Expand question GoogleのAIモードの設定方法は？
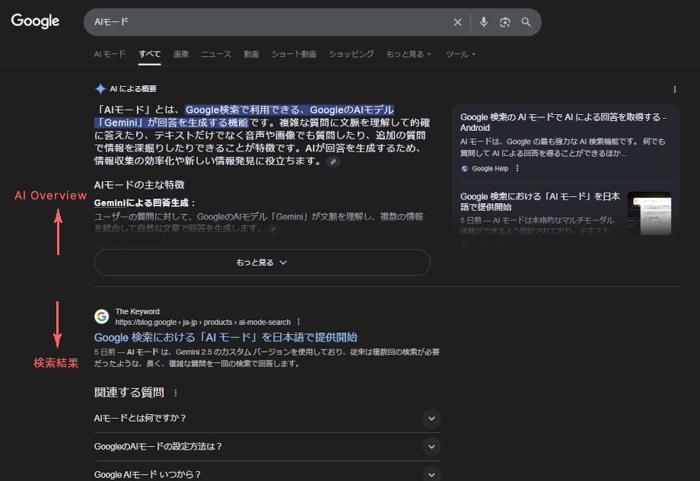Viewport: 700px width, 481px height. point(431,446)
